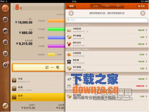Go to previous month with left arrow
The image size is (149, 112).
point(71,13)
